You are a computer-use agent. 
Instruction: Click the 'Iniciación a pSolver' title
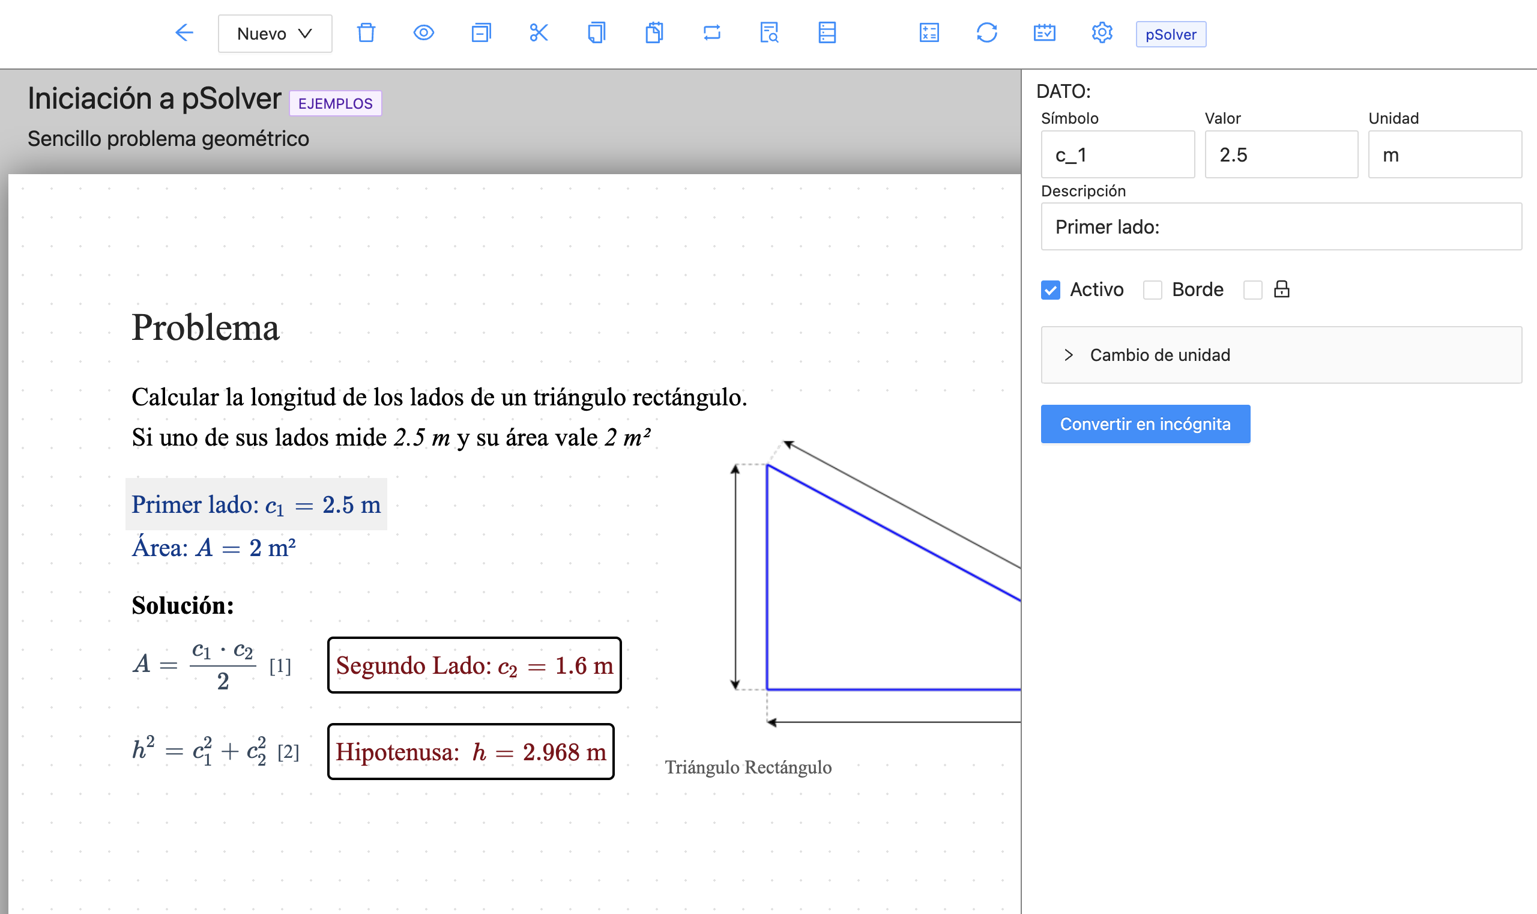click(154, 98)
